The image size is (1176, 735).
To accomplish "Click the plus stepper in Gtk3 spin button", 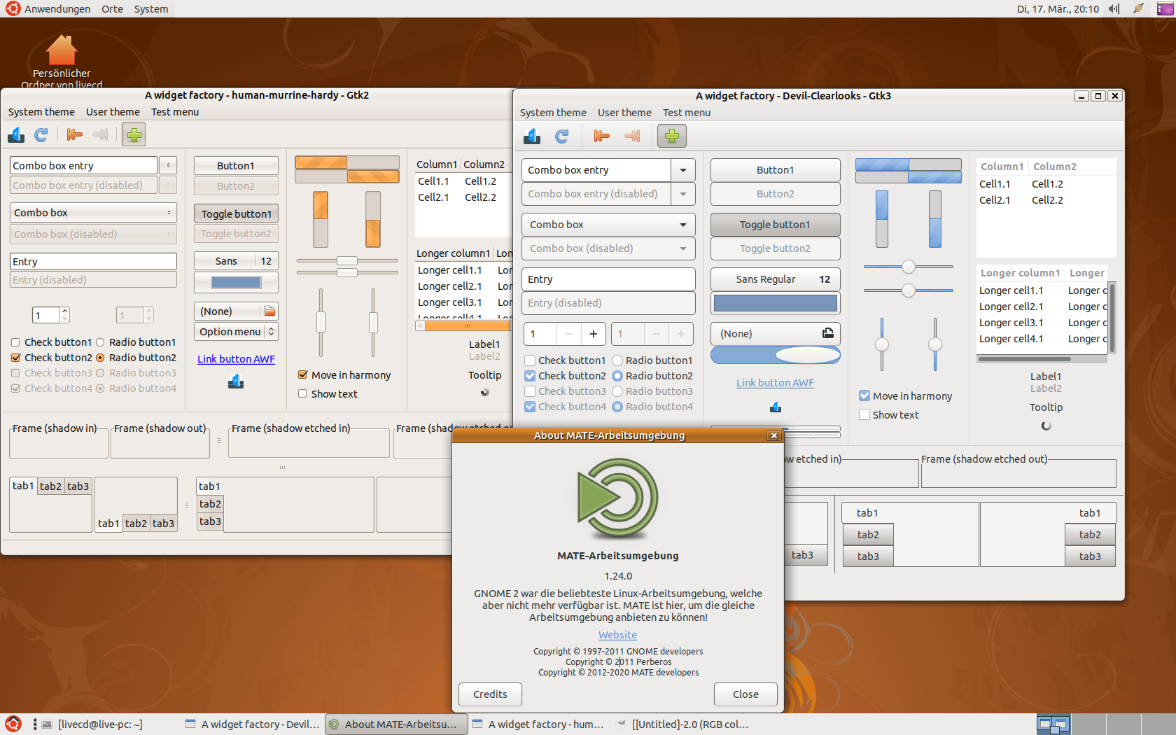I will point(594,334).
